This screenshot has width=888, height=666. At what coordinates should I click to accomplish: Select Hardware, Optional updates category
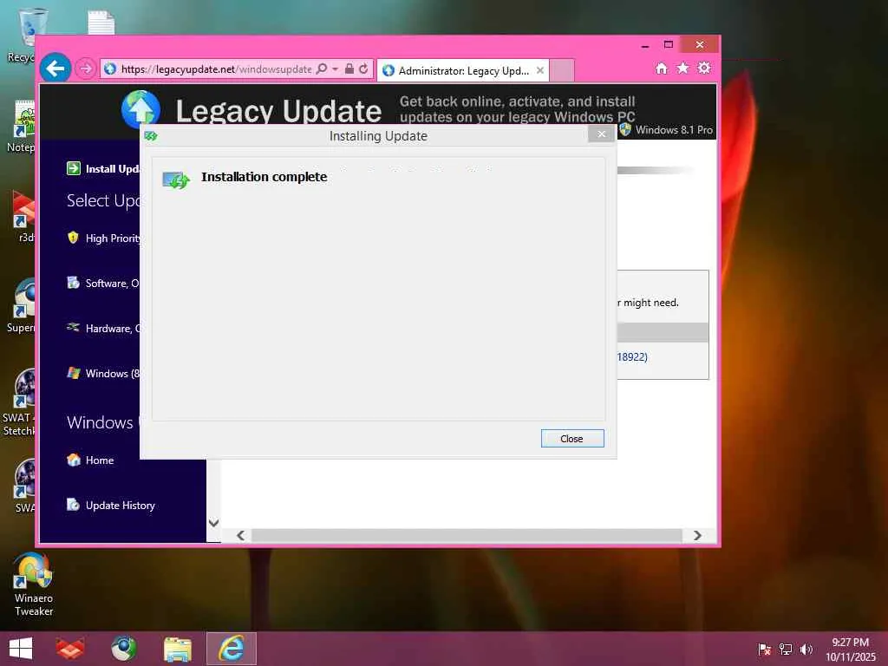point(112,329)
